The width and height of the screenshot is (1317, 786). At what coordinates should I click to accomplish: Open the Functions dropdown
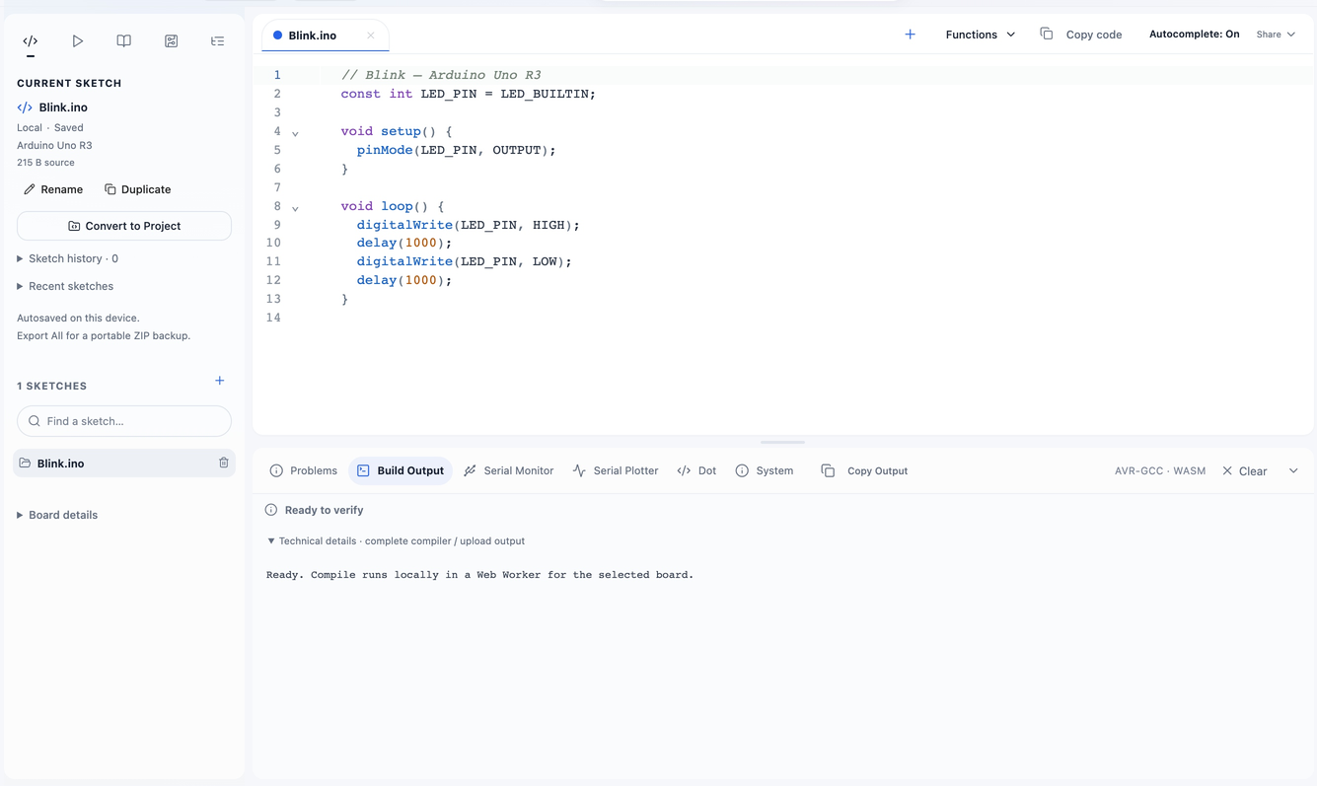coord(981,35)
